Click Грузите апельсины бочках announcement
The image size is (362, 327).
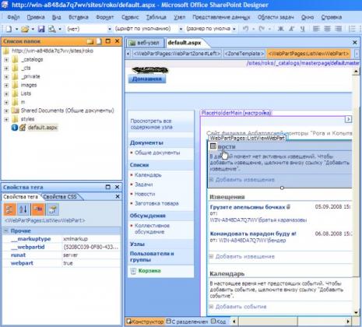click(x=248, y=207)
